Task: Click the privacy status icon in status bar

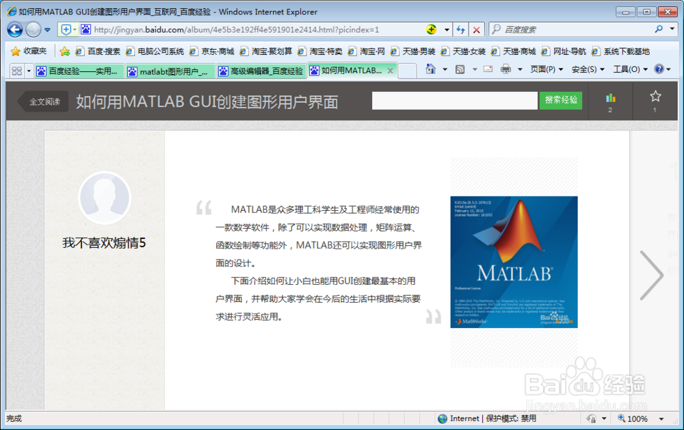Action: tap(592, 418)
